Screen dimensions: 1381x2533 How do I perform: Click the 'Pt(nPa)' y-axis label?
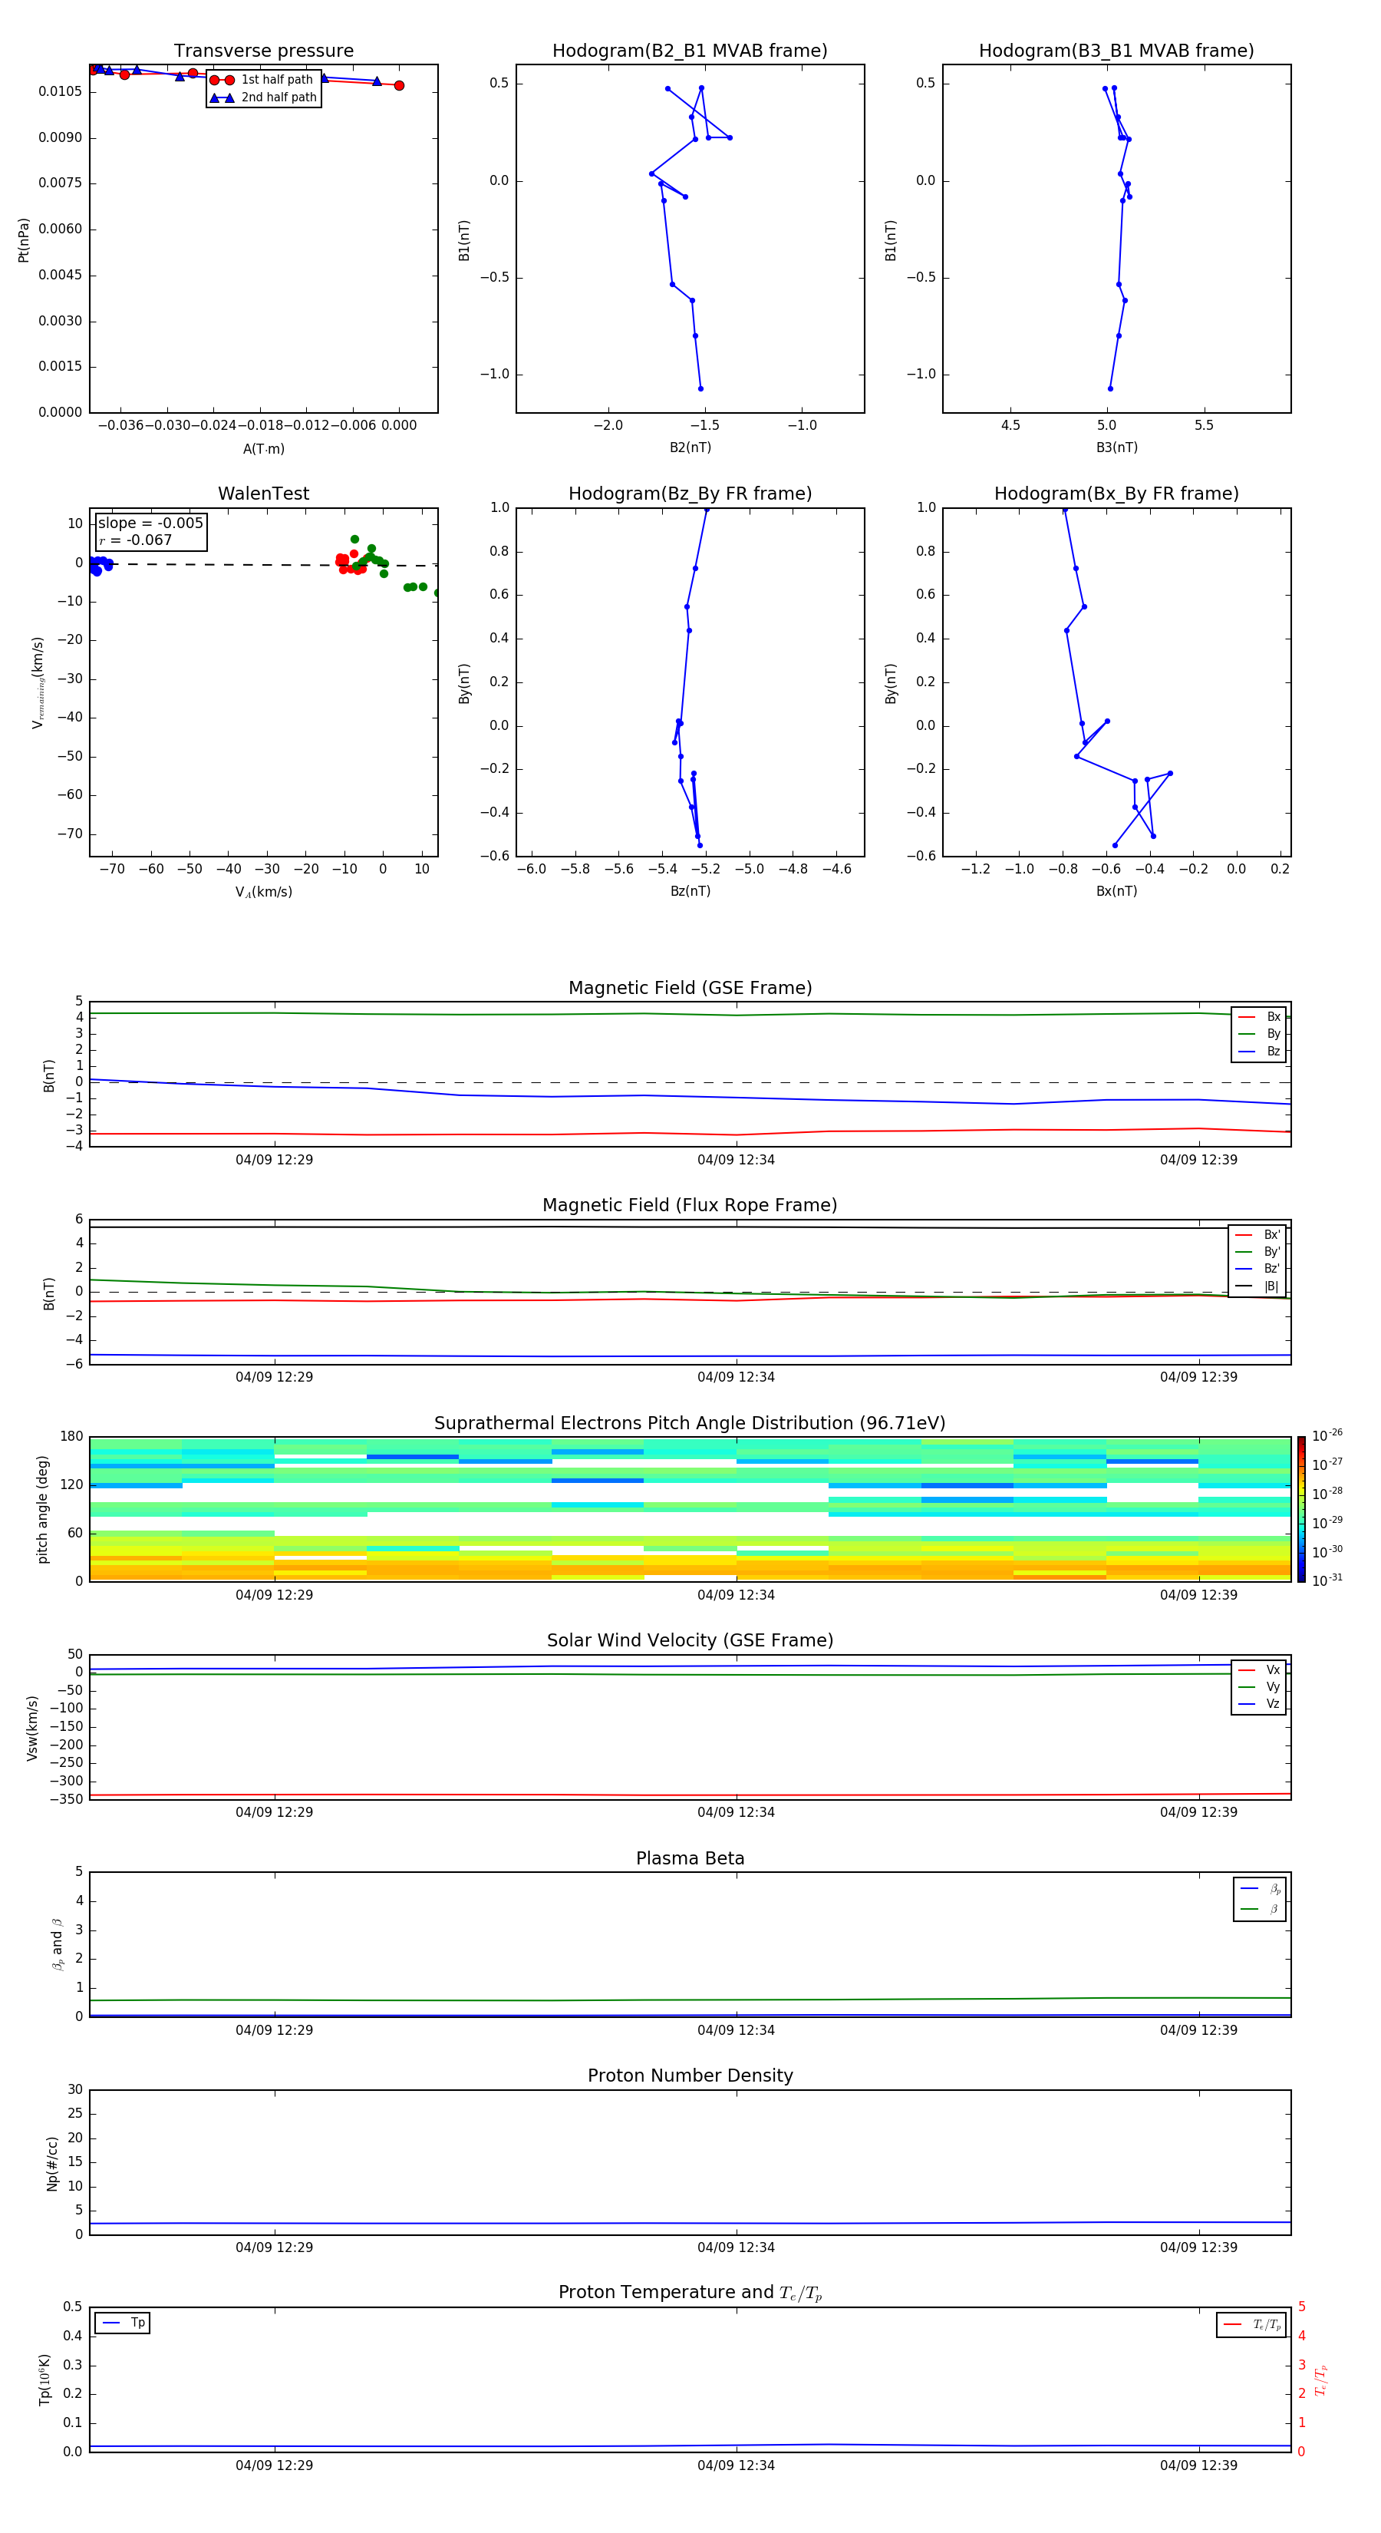(x=24, y=239)
